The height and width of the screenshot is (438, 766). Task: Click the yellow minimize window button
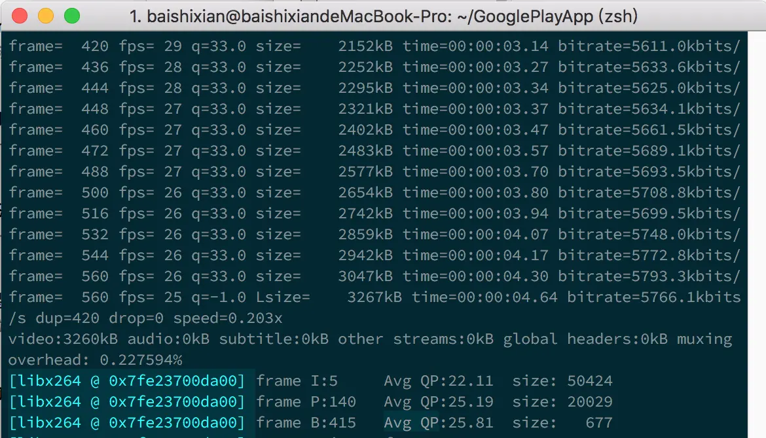click(46, 16)
